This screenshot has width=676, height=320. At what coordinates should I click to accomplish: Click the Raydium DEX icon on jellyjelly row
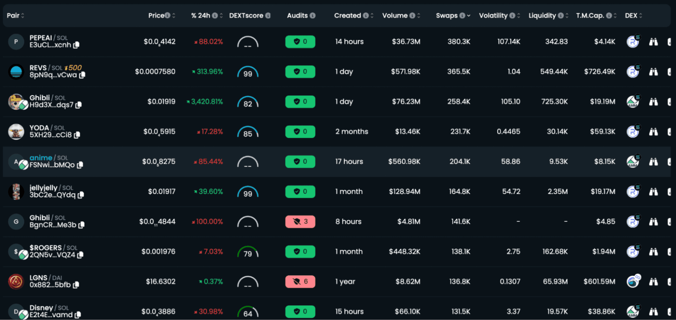click(633, 191)
